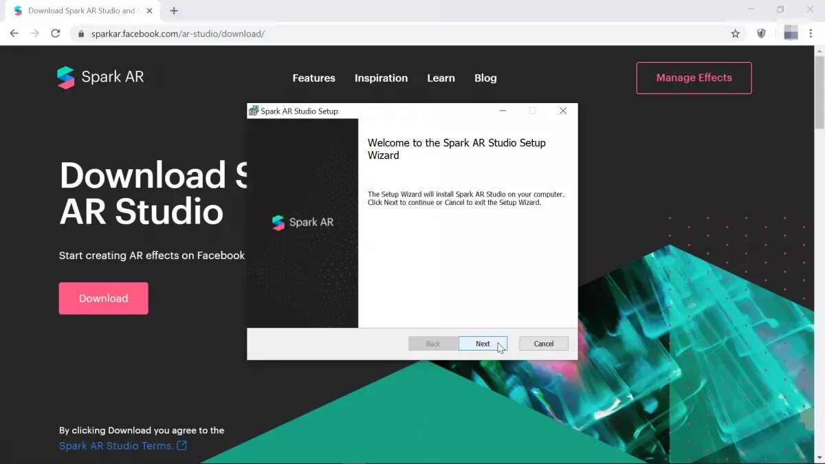This screenshot has height=464, width=825.
Task: Go to the Inspiration page
Action: click(x=381, y=78)
